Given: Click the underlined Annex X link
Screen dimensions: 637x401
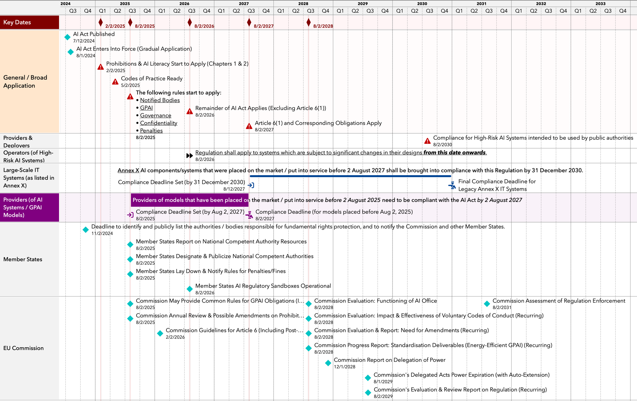Looking at the screenshot, I should pyautogui.click(x=128, y=170).
